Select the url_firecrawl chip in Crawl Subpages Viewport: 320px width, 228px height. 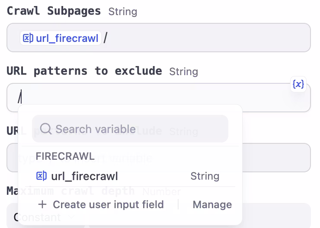(x=67, y=38)
